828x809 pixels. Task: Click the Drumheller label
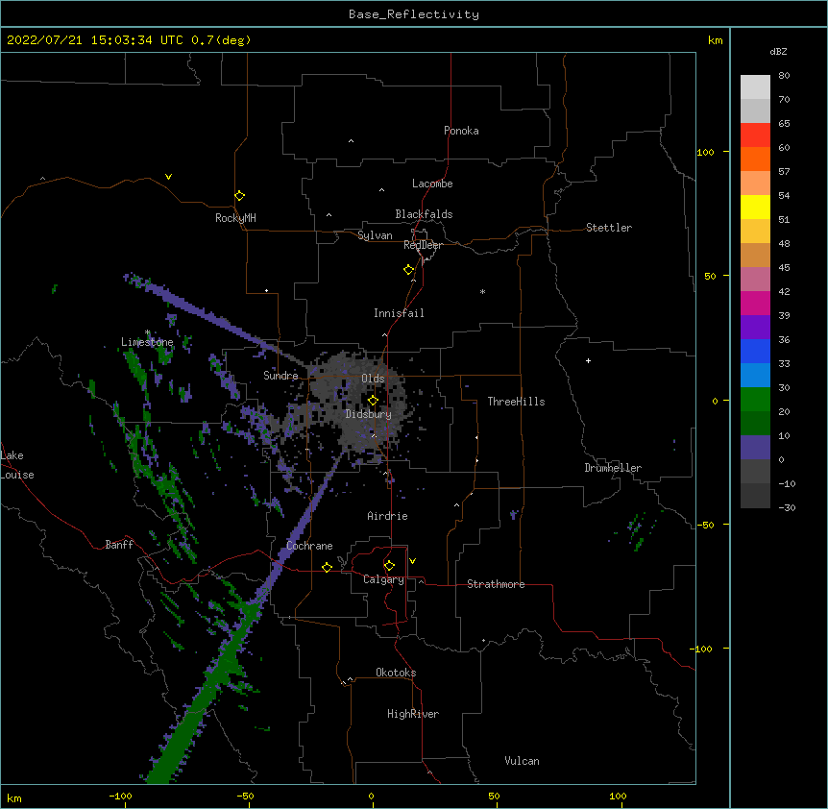(x=613, y=468)
